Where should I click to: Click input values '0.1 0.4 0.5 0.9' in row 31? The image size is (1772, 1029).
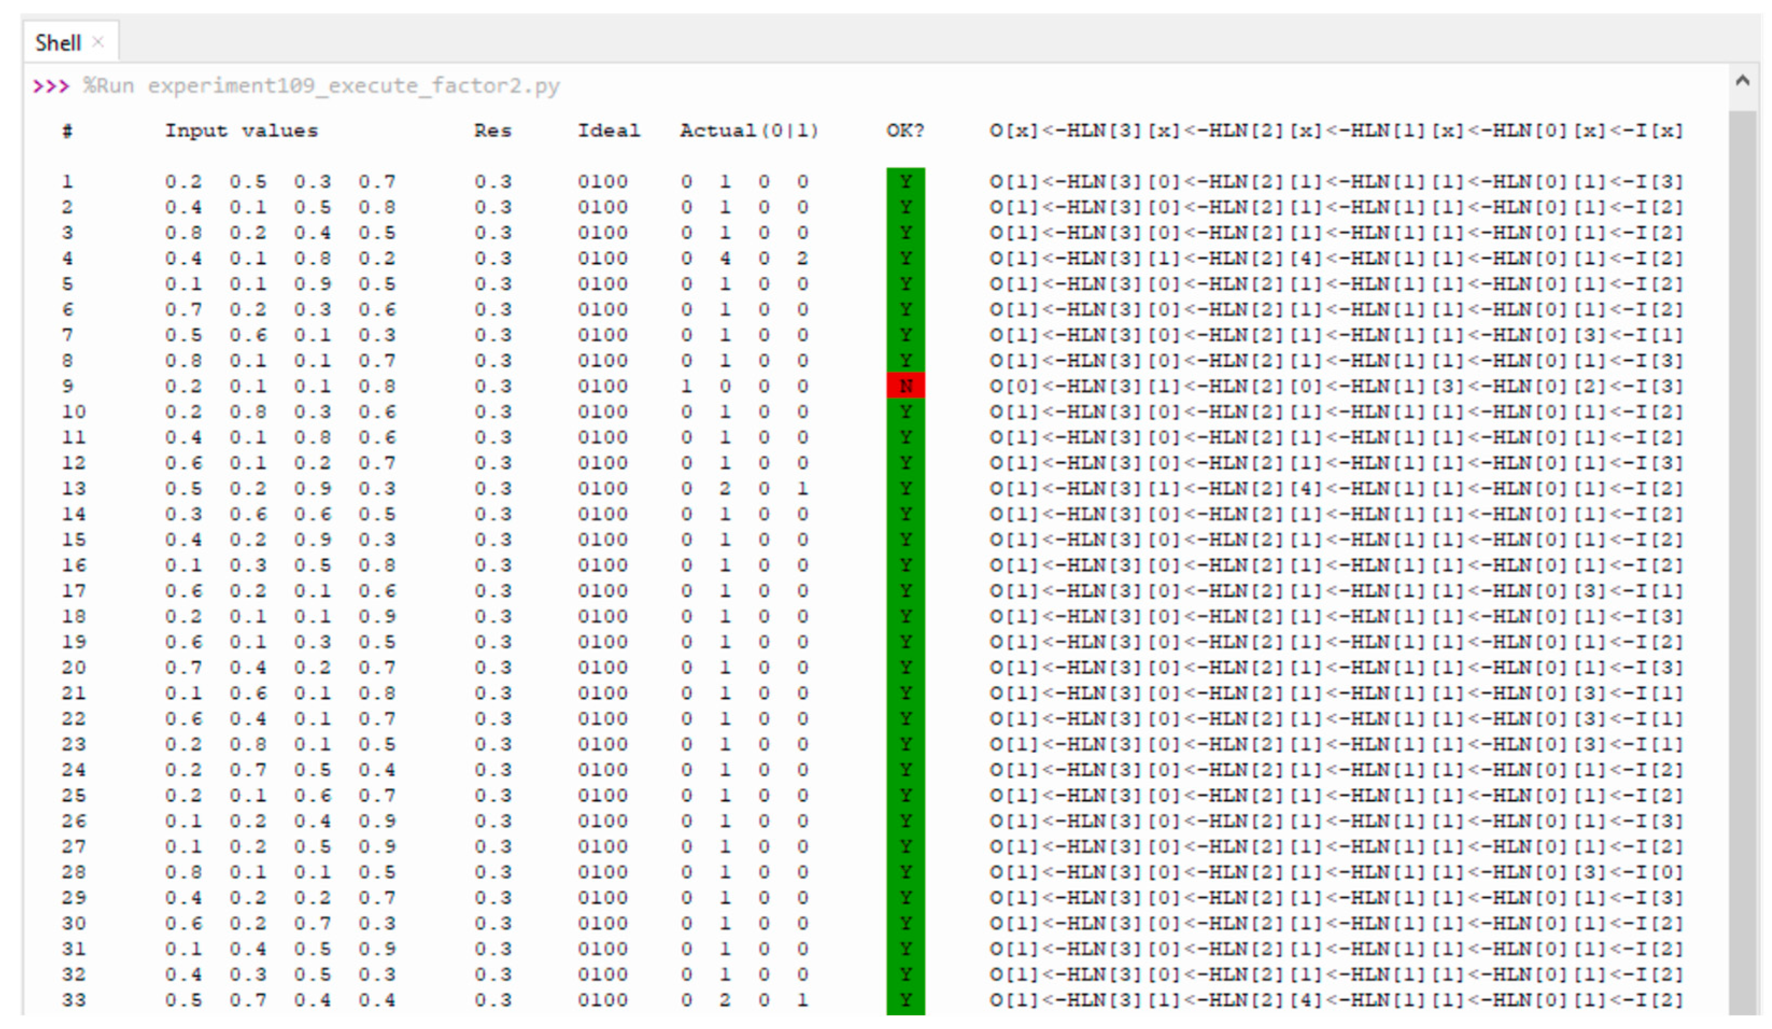click(x=281, y=949)
